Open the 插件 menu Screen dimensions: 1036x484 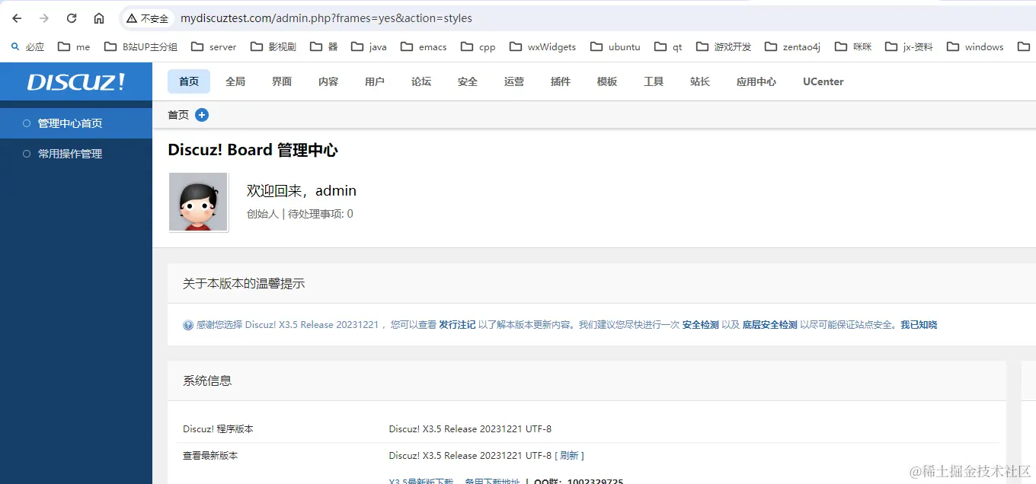(x=561, y=81)
